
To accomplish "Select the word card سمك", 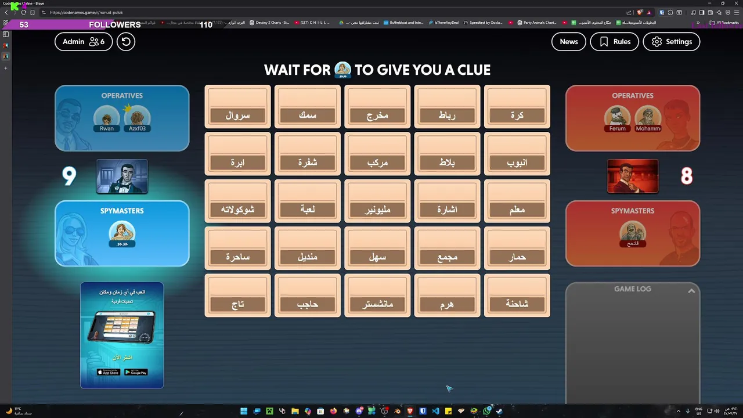I will [x=308, y=107].
